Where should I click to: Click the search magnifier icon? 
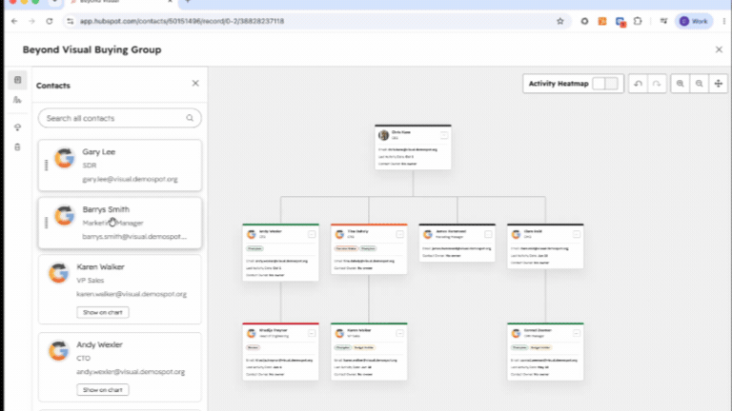(190, 118)
